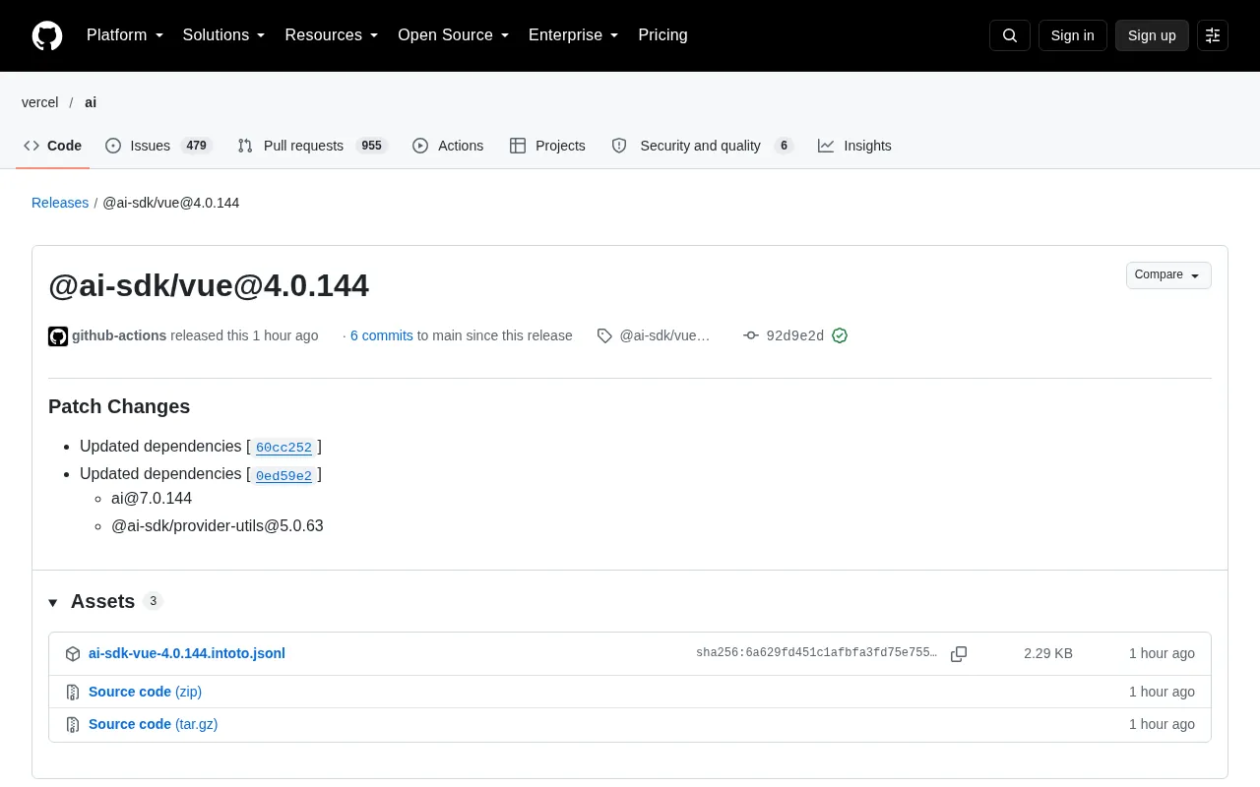The width and height of the screenshot is (1260, 787).
Task: Click the archive icon for Source code (tar.gz)
Action: click(x=73, y=725)
